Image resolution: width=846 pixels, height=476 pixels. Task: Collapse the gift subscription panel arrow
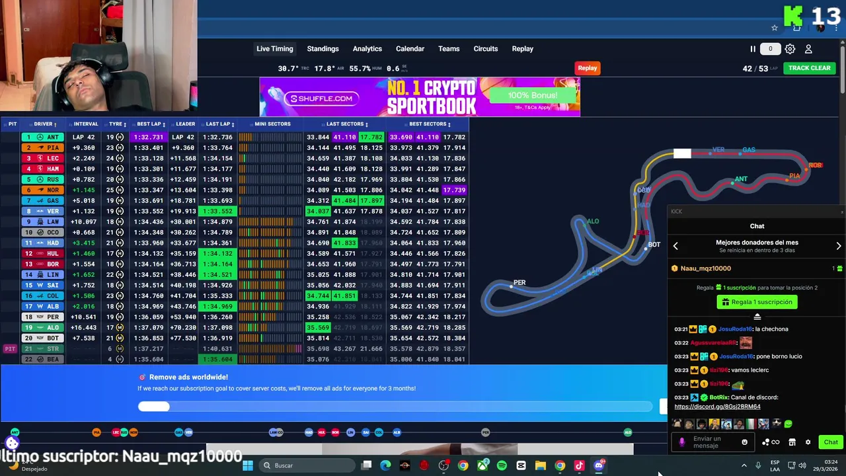click(757, 317)
